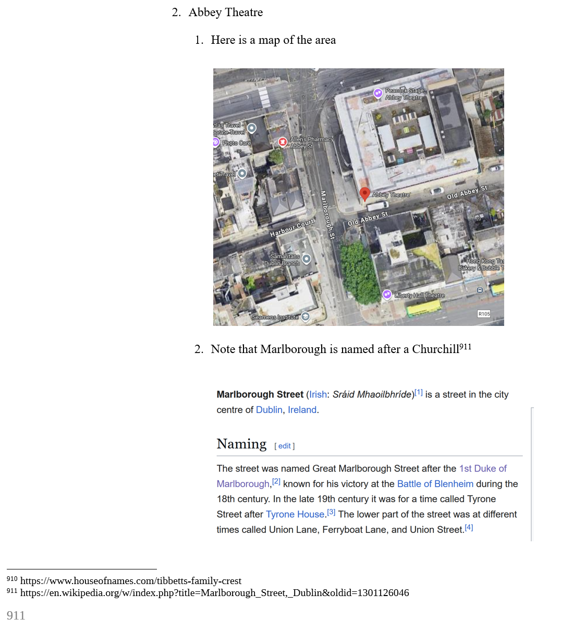Select the Liberty Hall Theatre purple marker
This screenshot has width=573, height=631.
pos(387,295)
